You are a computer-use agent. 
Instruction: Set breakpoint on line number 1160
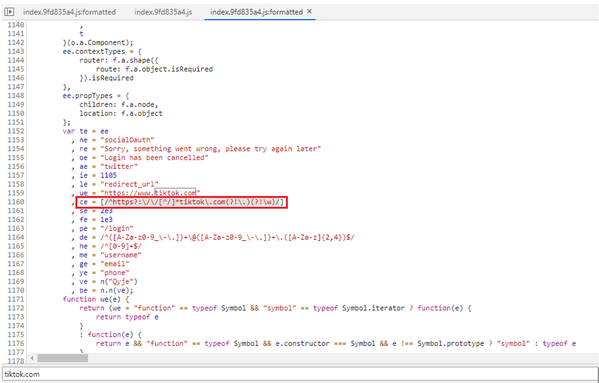pos(16,202)
